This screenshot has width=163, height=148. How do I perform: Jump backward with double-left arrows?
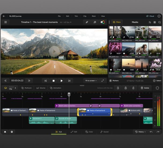pyautogui.click(x=5, y=81)
